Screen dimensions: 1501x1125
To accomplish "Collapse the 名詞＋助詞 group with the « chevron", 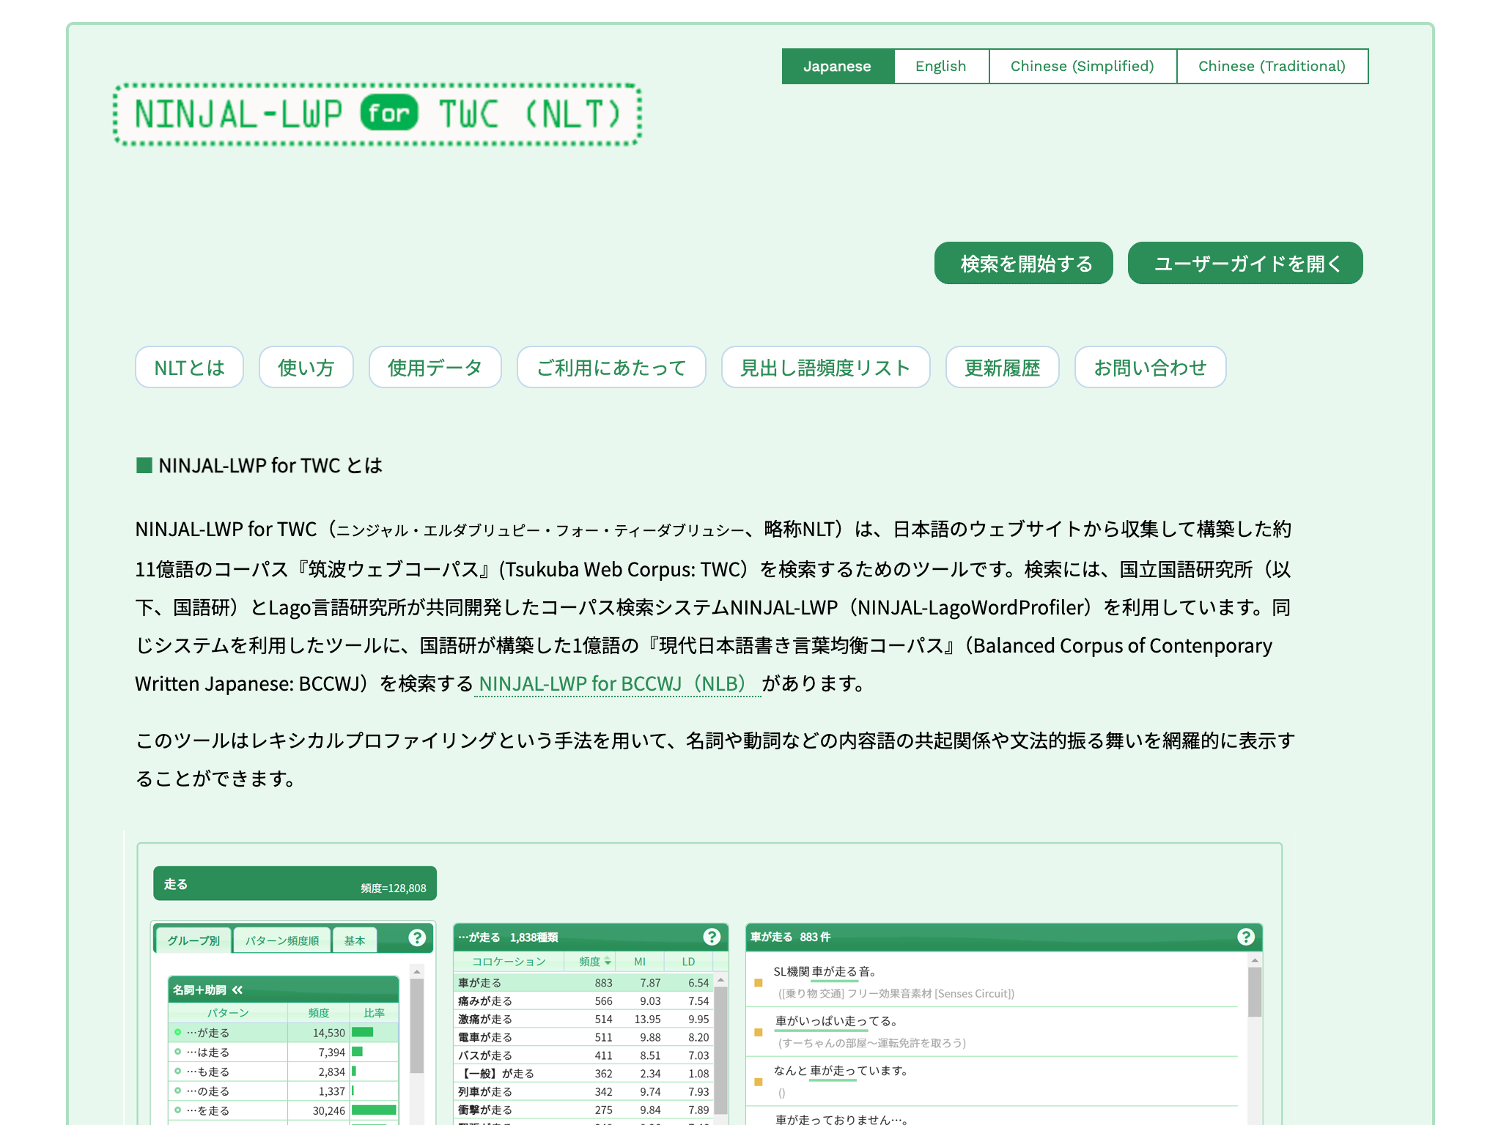I will click(237, 990).
